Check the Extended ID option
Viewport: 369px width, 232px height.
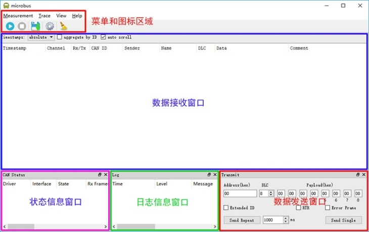click(226, 208)
